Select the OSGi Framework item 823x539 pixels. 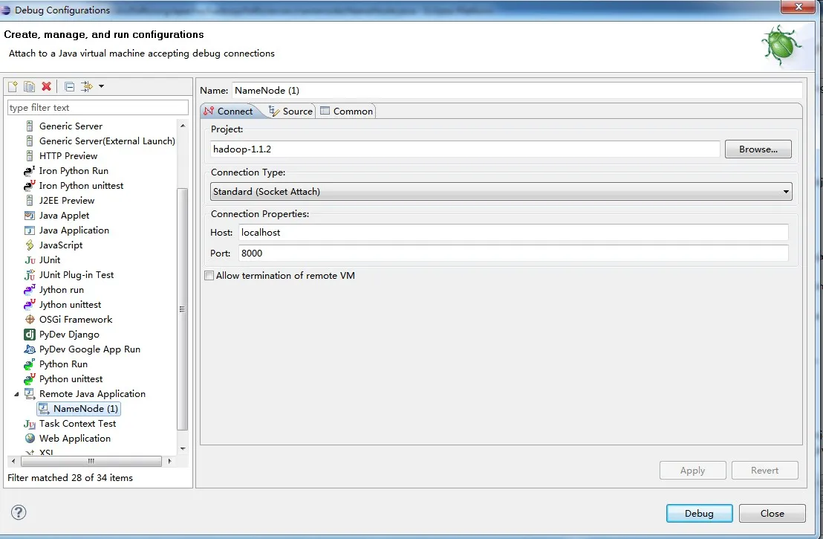[76, 320]
